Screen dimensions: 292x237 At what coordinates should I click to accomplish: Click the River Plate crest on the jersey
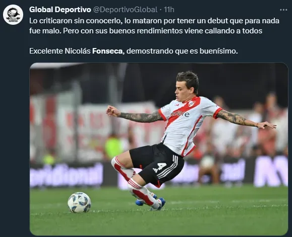click(x=192, y=104)
